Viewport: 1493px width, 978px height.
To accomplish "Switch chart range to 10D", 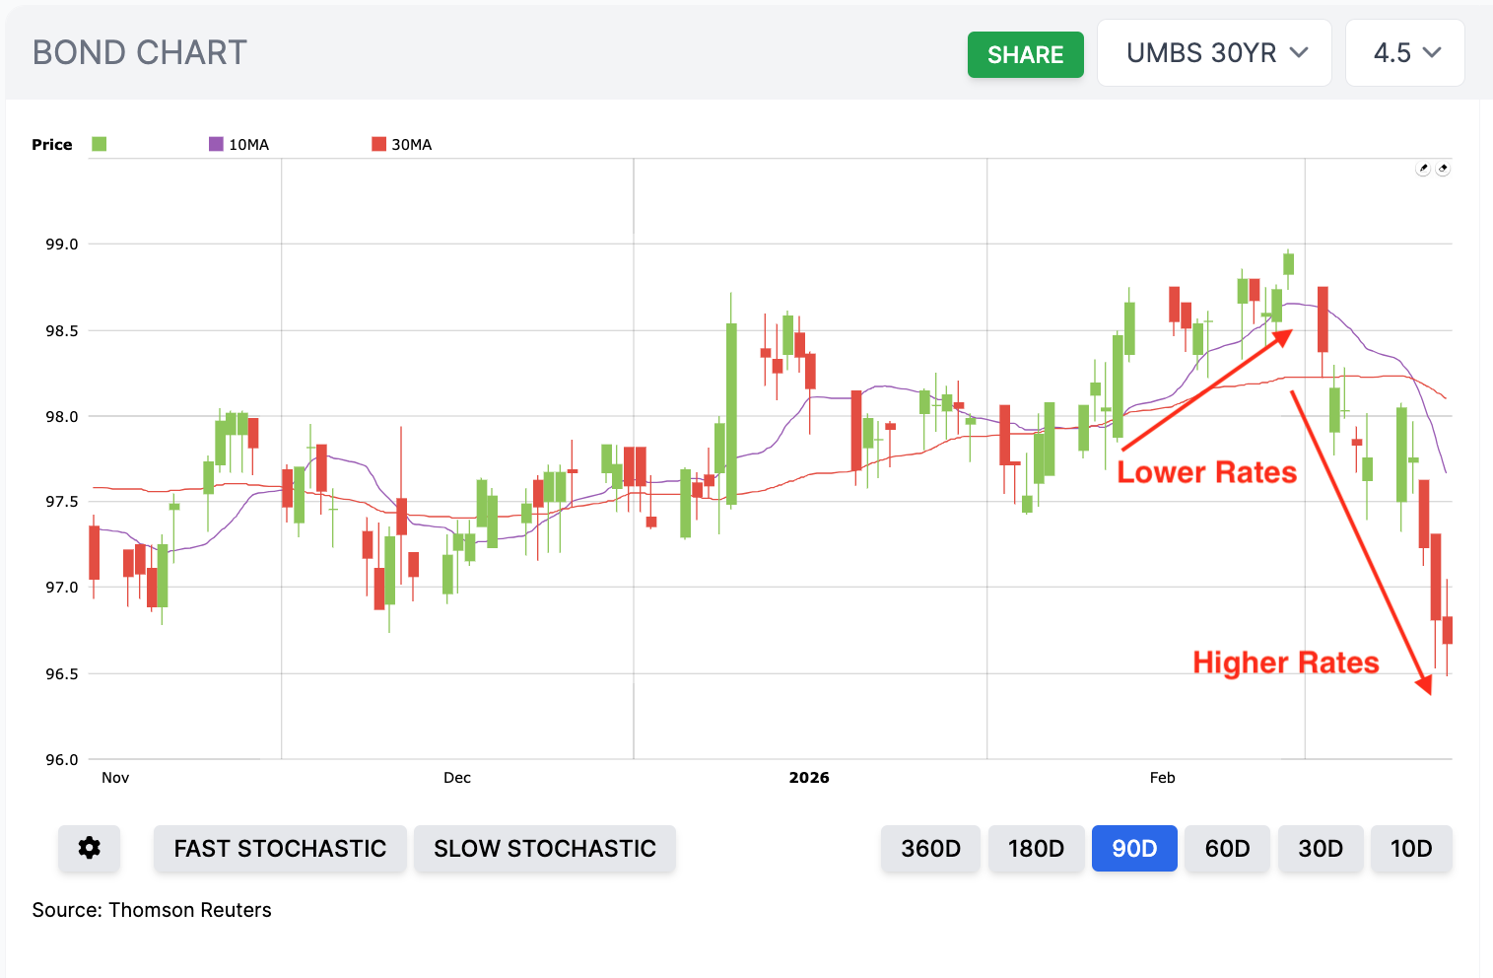I will [x=1411, y=848].
